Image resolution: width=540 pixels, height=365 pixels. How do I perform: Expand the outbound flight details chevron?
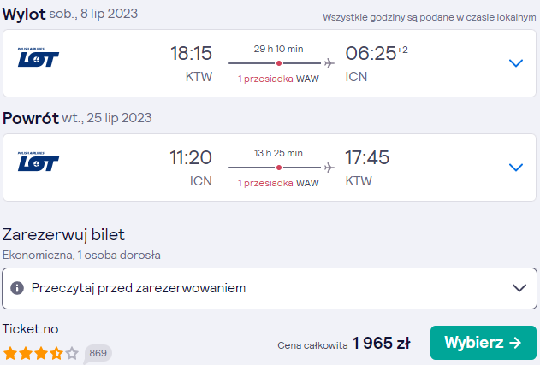click(516, 63)
